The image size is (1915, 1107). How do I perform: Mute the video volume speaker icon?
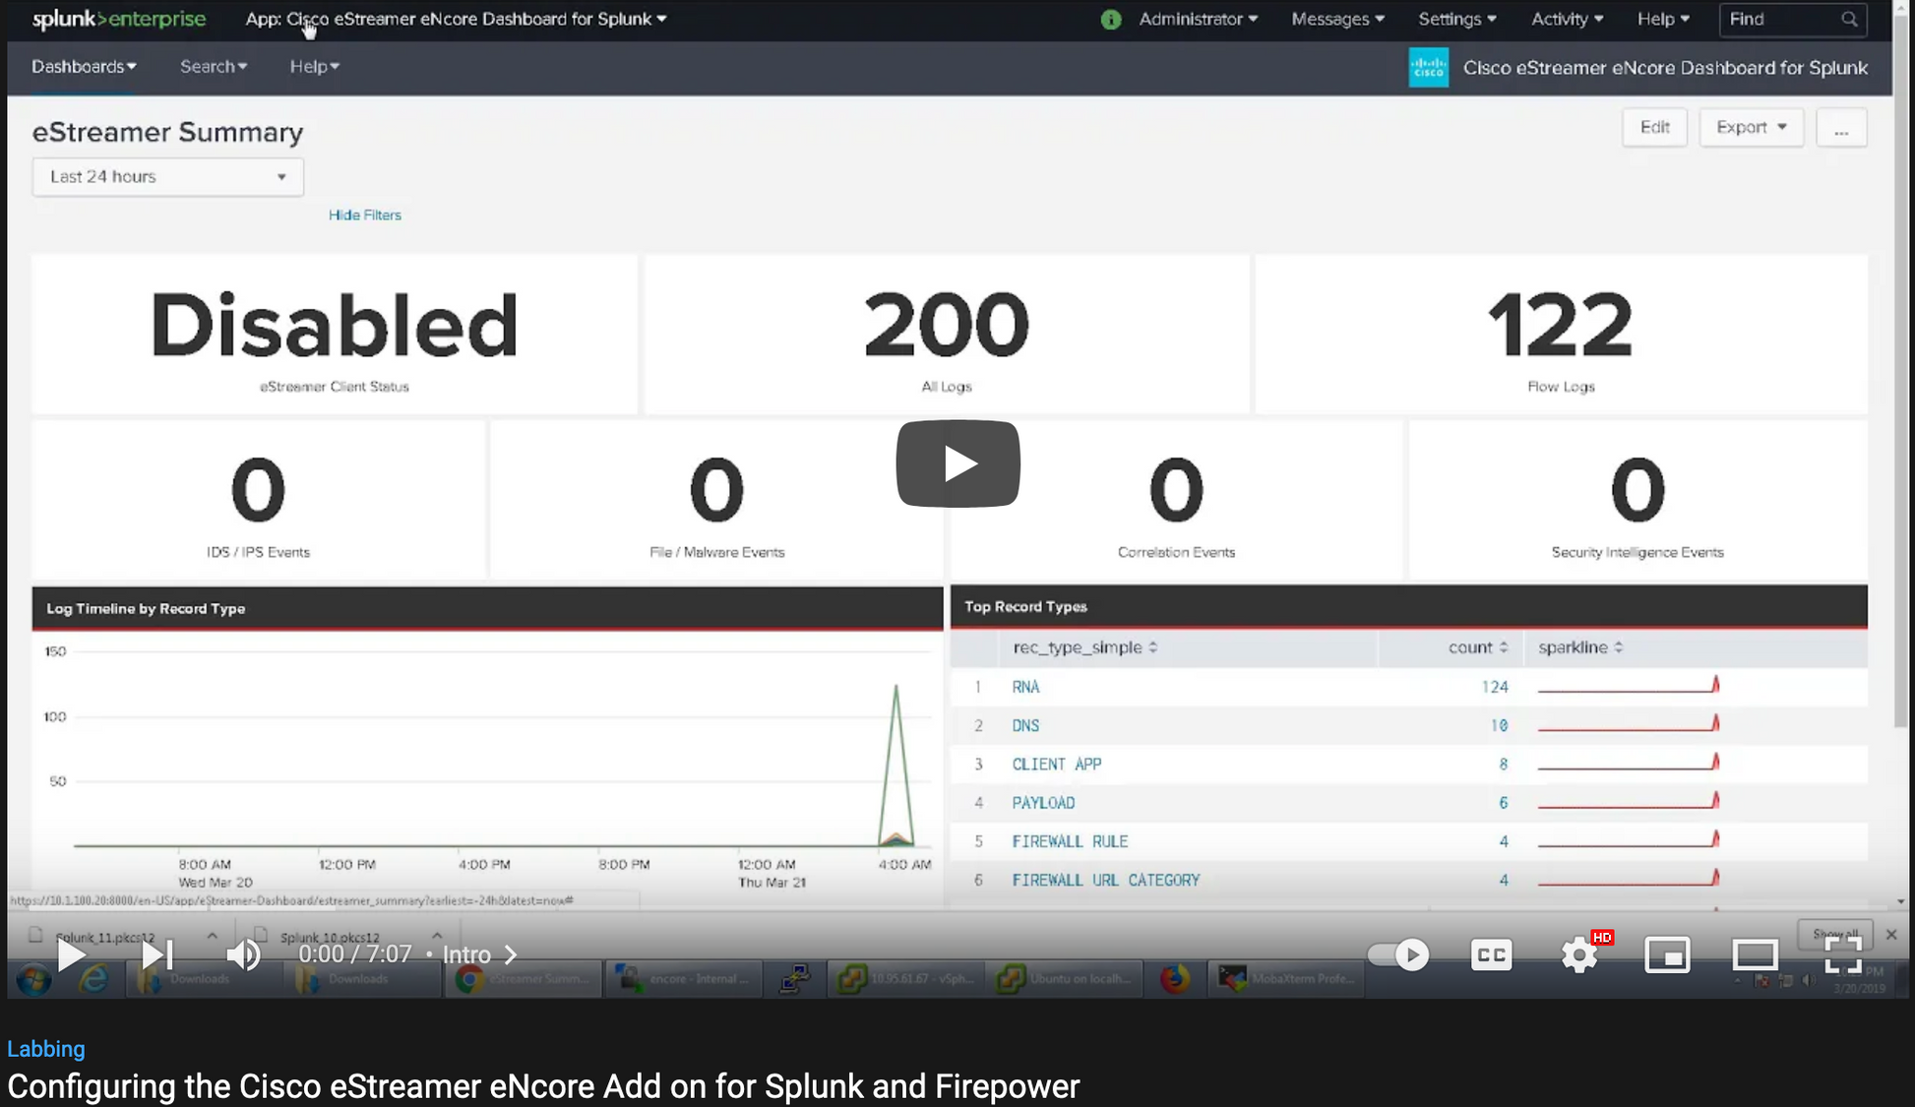coord(243,954)
